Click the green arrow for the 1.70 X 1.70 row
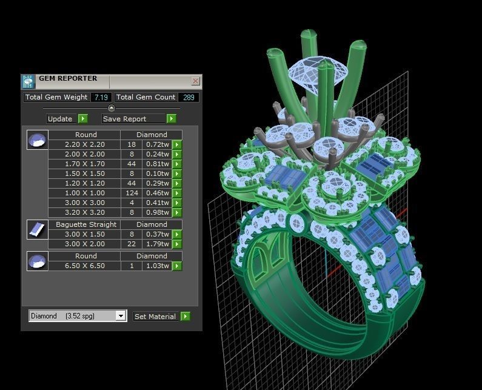Screen dimensions: 482x390 (177, 164)
